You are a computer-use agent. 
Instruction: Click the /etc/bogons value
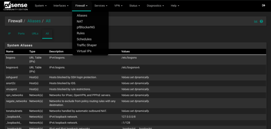point(129,58)
